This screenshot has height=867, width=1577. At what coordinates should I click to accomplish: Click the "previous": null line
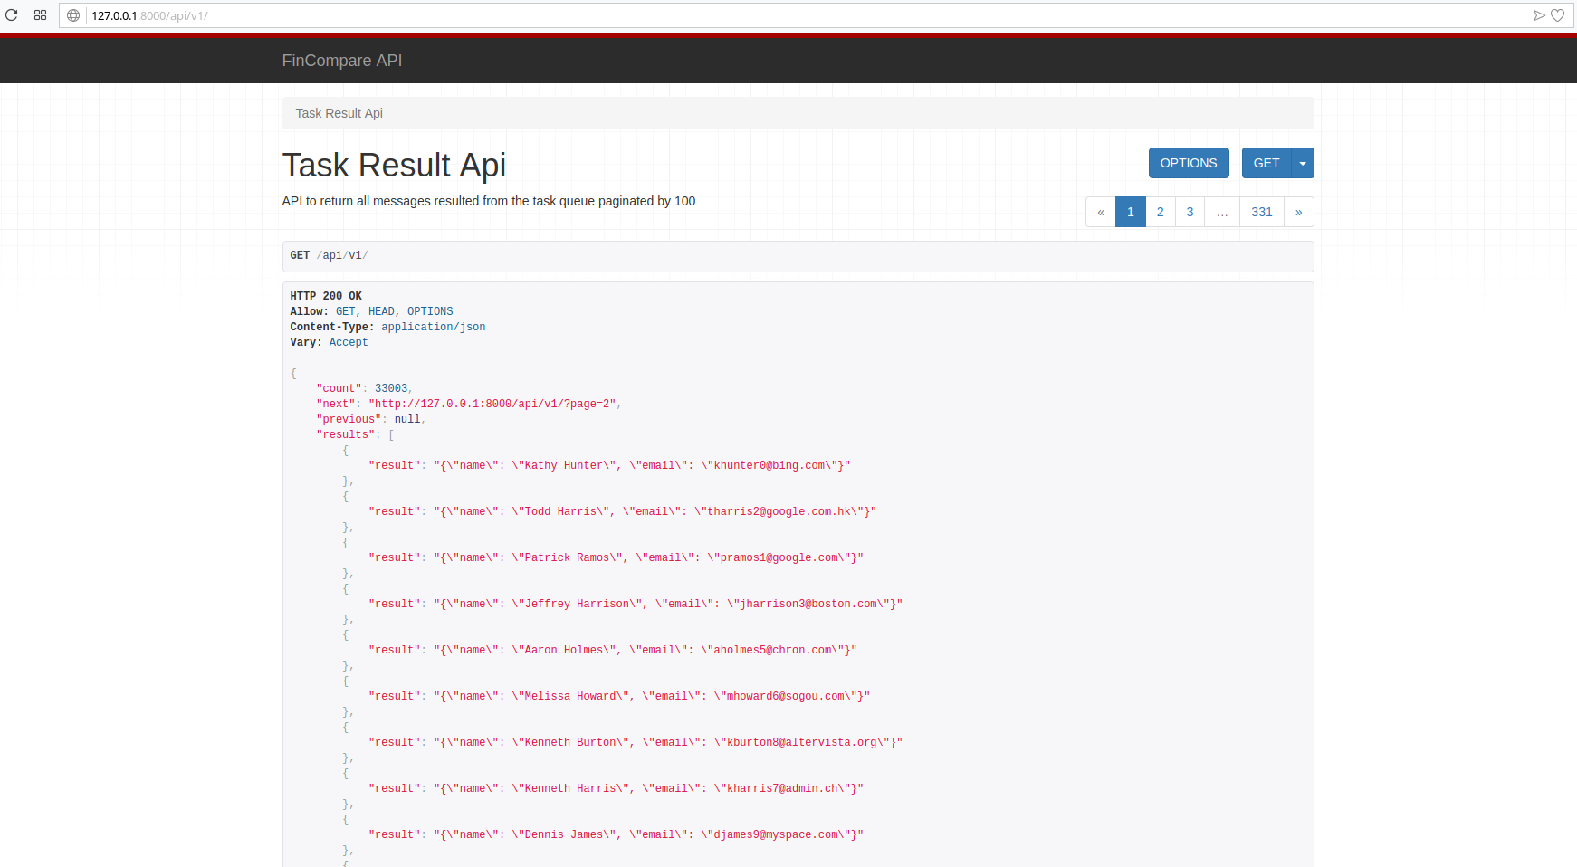(370, 420)
